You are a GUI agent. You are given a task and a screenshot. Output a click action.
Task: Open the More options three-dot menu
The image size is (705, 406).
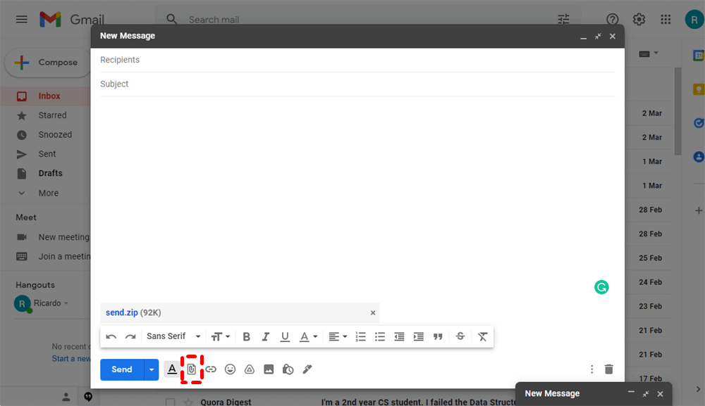591,369
